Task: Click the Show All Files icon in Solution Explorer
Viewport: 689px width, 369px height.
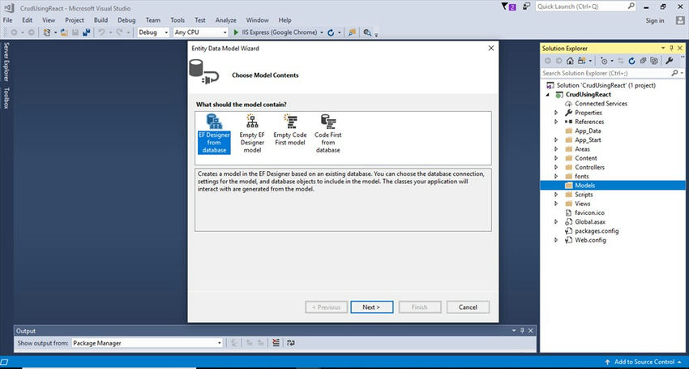Action: 654,61
